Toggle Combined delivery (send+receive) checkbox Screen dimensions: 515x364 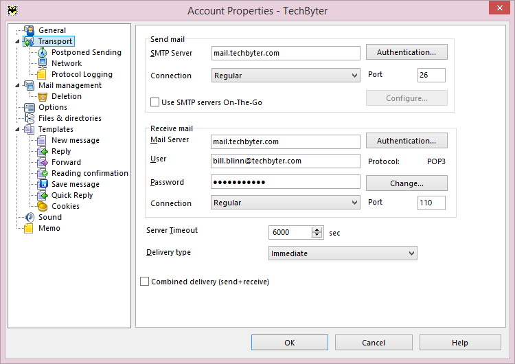coord(144,281)
